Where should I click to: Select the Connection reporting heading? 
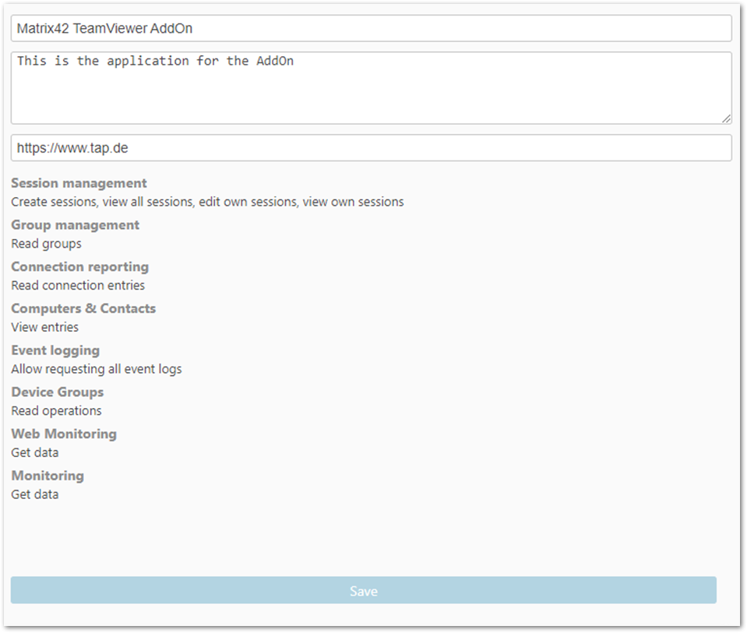80,267
